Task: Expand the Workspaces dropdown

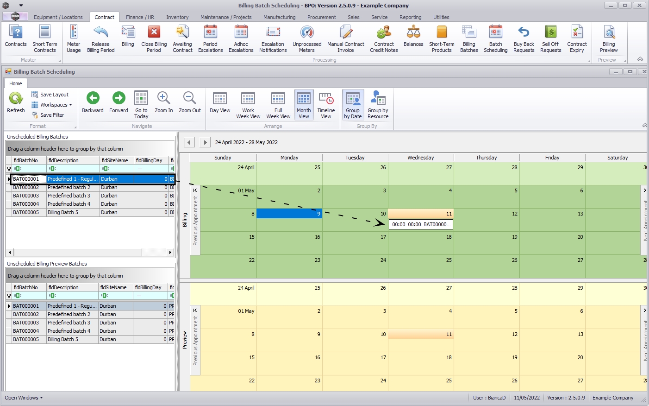Action: tap(54, 105)
